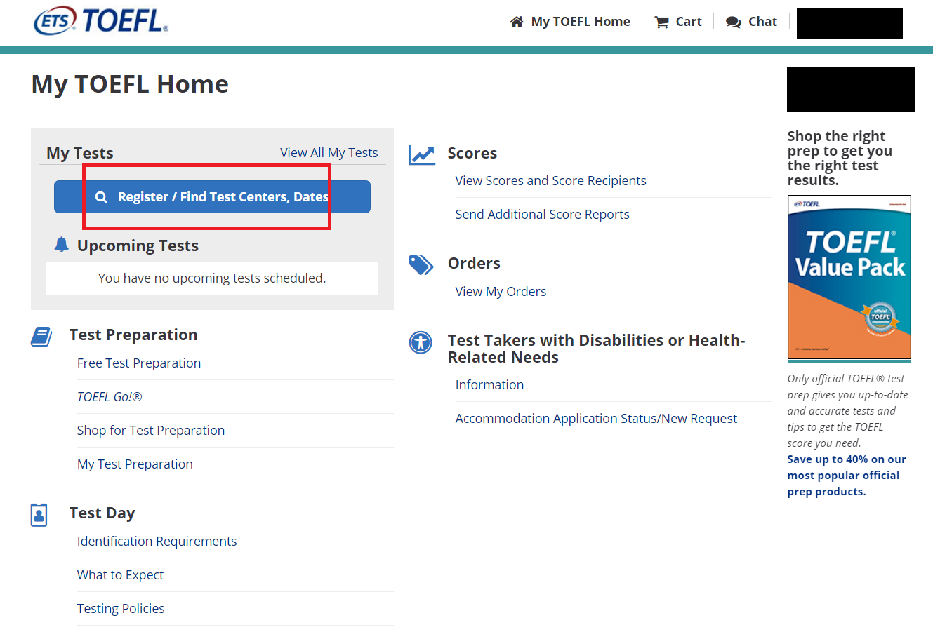The height and width of the screenshot is (632, 933).
Task: Click Register / Find Test Centers, Dates button
Action: 212,196
